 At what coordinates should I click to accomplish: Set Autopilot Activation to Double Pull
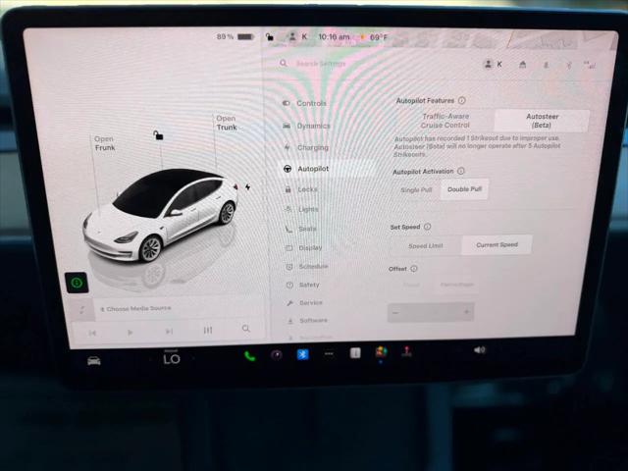(464, 189)
